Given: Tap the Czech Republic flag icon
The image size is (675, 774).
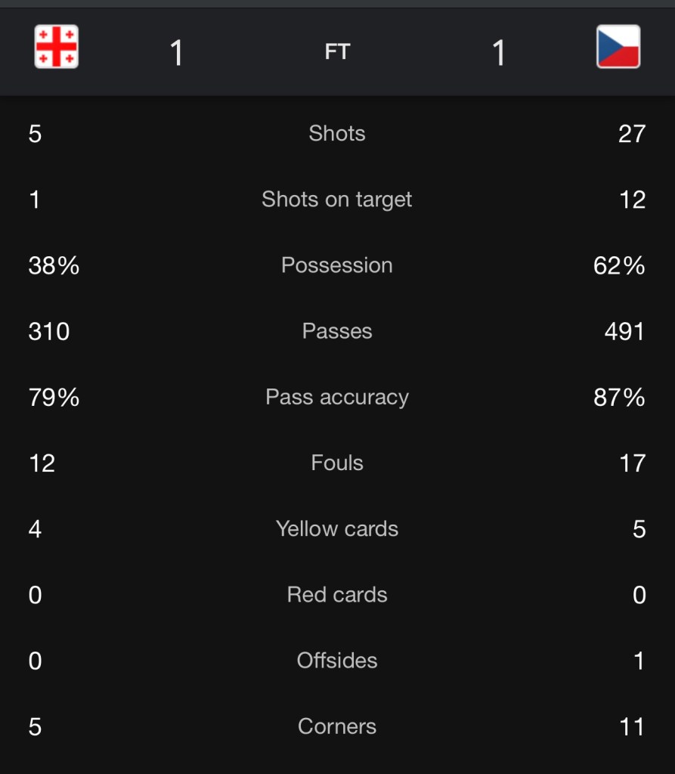Looking at the screenshot, I should [618, 47].
